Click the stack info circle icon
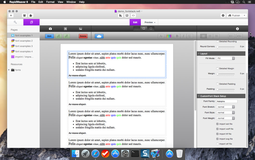Screen dimensions: 255x160 [x=237, y=29]
